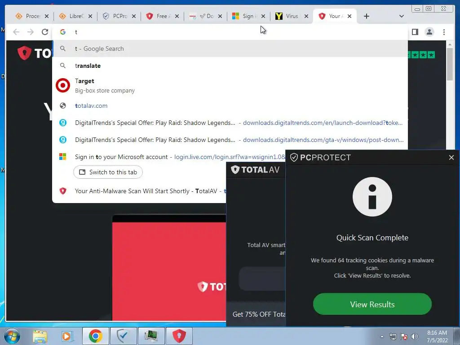Click the Get 75% OFF TotalAV offer
This screenshot has height=345, width=460.
tap(259, 314)
